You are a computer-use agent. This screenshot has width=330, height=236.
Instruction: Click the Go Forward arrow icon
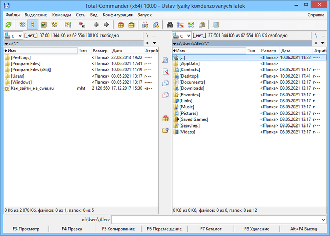(106, 24)
